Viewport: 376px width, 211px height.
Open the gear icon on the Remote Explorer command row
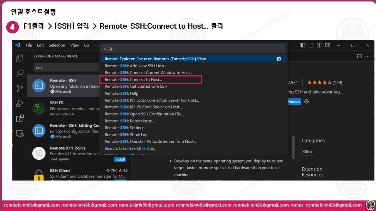tap(279, 59)
